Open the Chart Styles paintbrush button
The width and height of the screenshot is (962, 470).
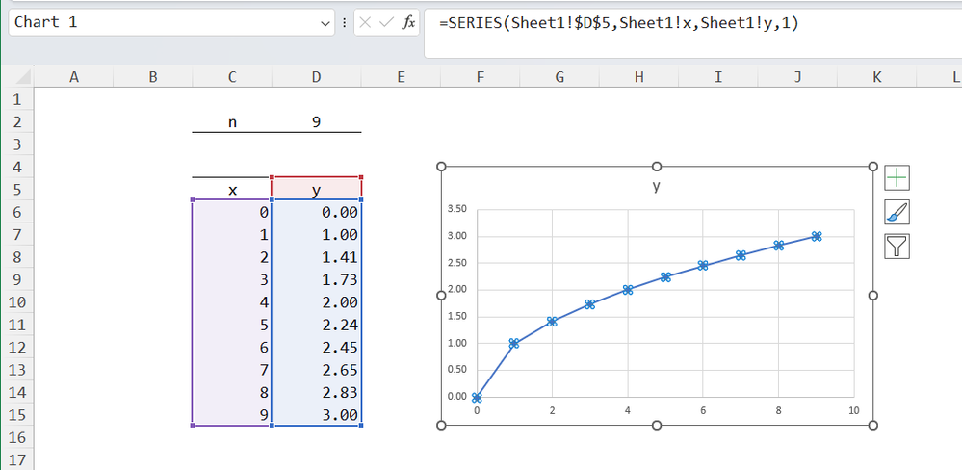point(897,212)
